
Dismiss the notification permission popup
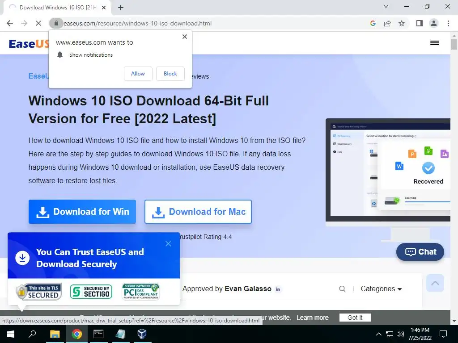tap(185, 37)
